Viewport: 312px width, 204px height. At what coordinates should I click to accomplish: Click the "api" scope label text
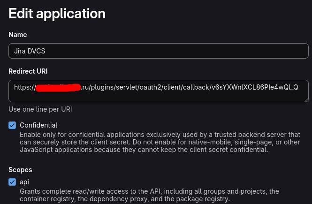24,182
